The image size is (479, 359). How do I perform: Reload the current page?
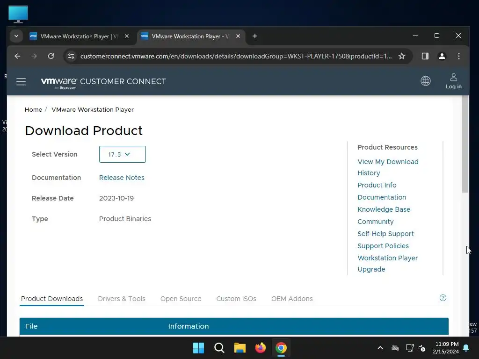(51, 56)
